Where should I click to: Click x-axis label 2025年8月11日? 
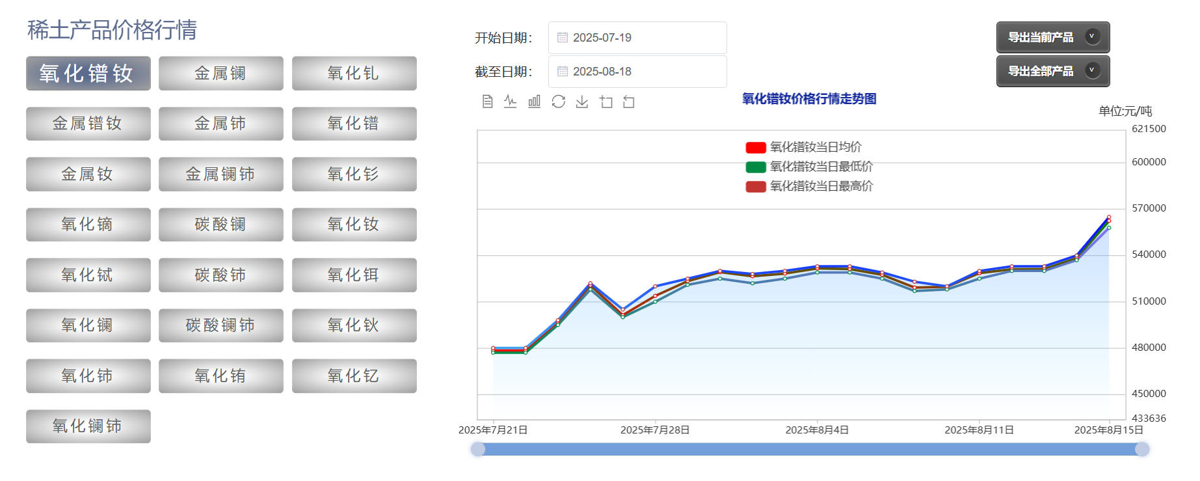979,430
